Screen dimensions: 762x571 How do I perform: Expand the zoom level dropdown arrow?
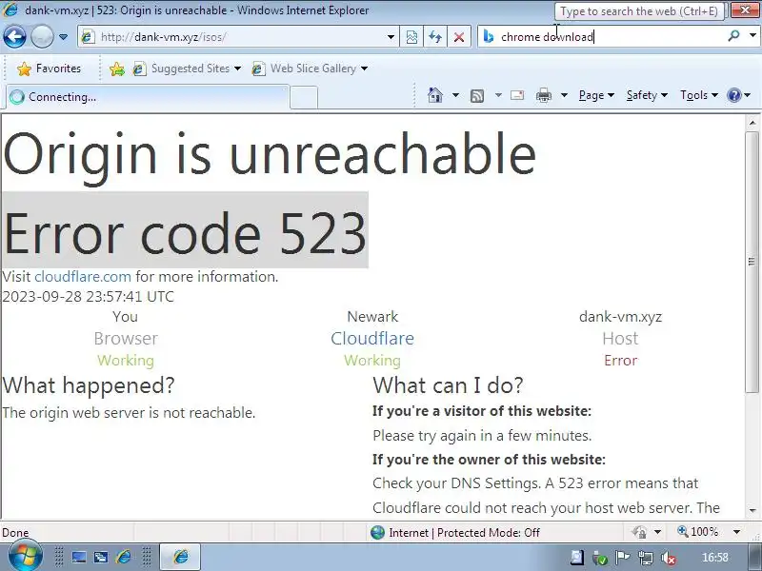[x=736, y=532]
